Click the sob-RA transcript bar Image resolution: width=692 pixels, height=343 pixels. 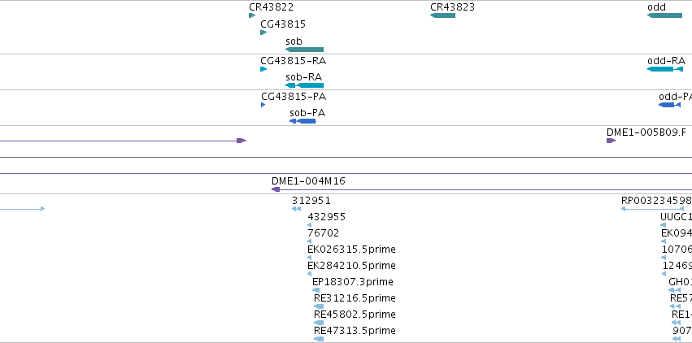(x=304, y=85)
